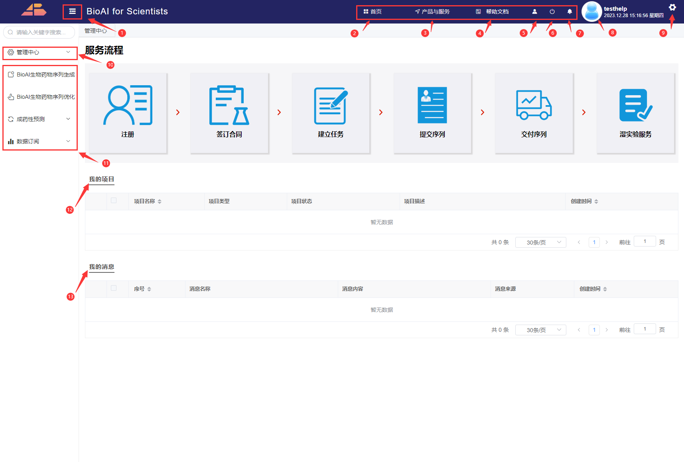The image size is (684, 462).
Task: Go to next page in projects table
Action: coord(607,242)
